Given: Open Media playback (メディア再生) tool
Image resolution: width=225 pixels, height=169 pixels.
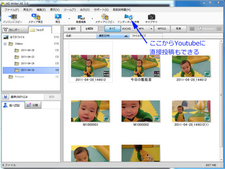Looking at the screenshot, I should tap(36, 19).
